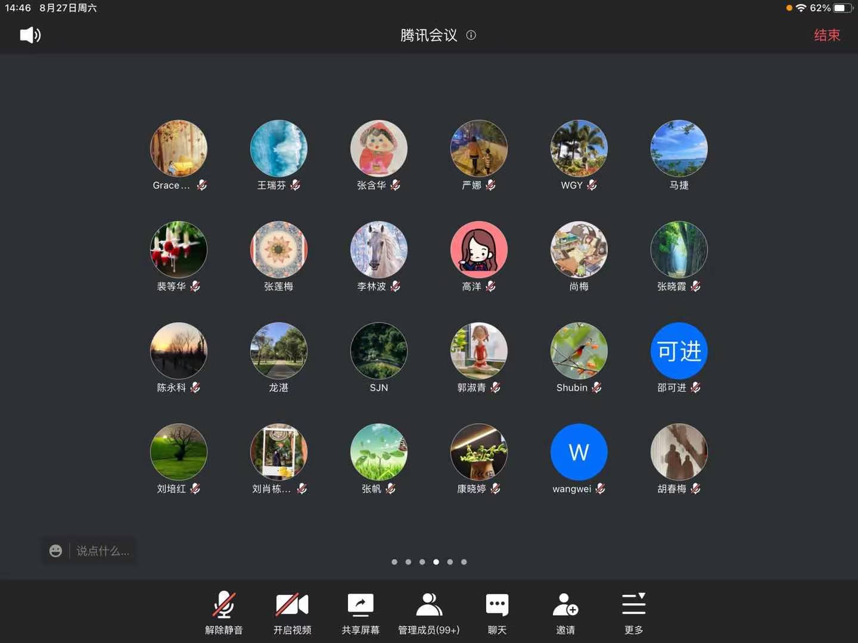Open the 共享屏幕 share screen option

360,613
